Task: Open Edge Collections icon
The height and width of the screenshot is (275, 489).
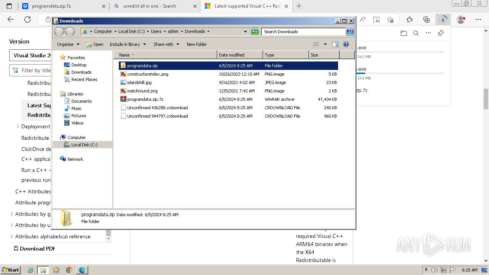Action: pos(426,19)
